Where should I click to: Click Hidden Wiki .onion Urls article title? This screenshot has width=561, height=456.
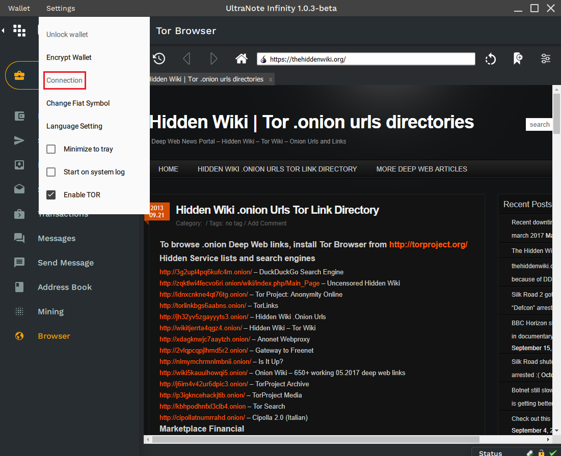277,210
